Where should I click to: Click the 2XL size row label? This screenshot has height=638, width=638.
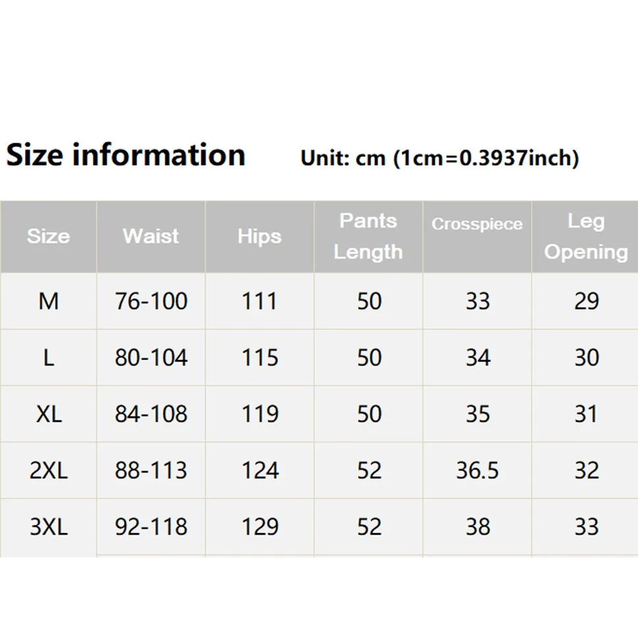point(48,471)
